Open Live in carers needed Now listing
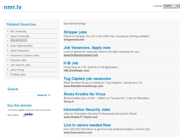 (87, 125)
